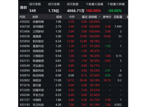Click max gain value 100.00% in summary
The width and height of the screenshot is (147, 107).
93,11
